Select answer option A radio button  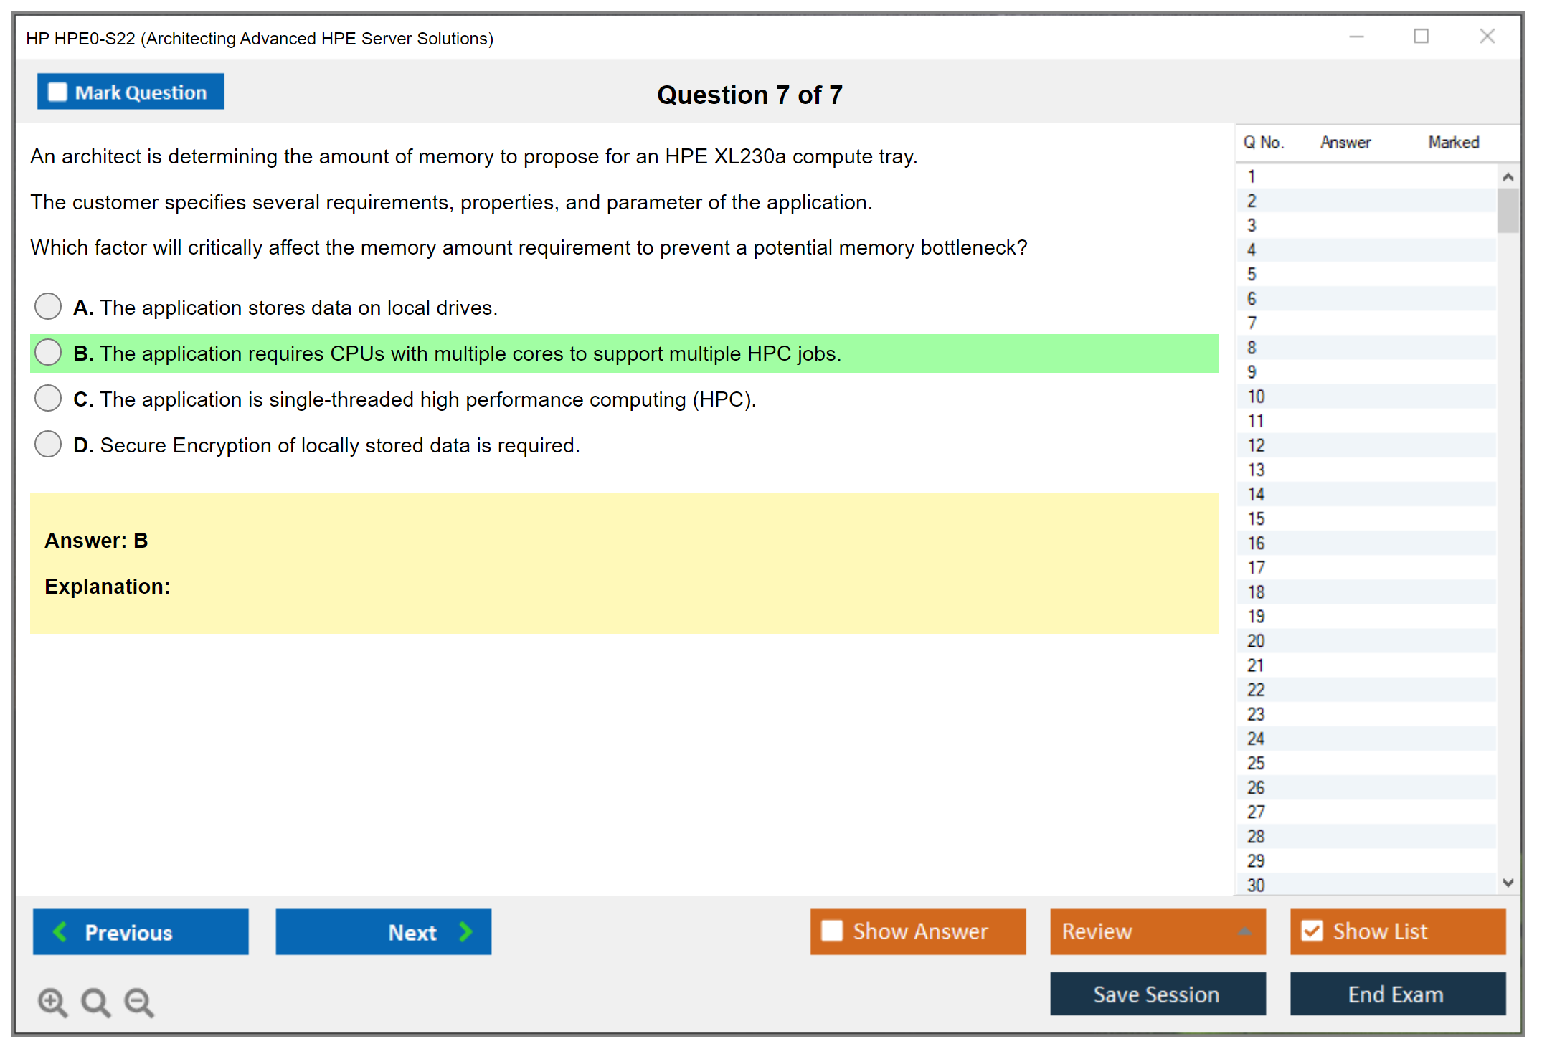48,306
